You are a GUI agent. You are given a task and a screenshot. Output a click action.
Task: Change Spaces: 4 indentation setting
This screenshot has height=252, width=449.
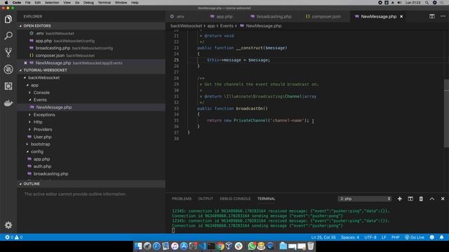pyautogui.click(x=350, y=237)
